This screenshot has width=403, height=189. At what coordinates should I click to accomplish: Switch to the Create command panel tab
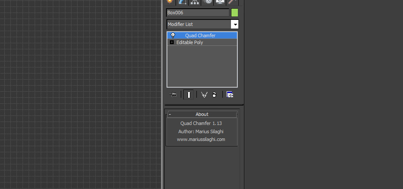tap(169, 2)
